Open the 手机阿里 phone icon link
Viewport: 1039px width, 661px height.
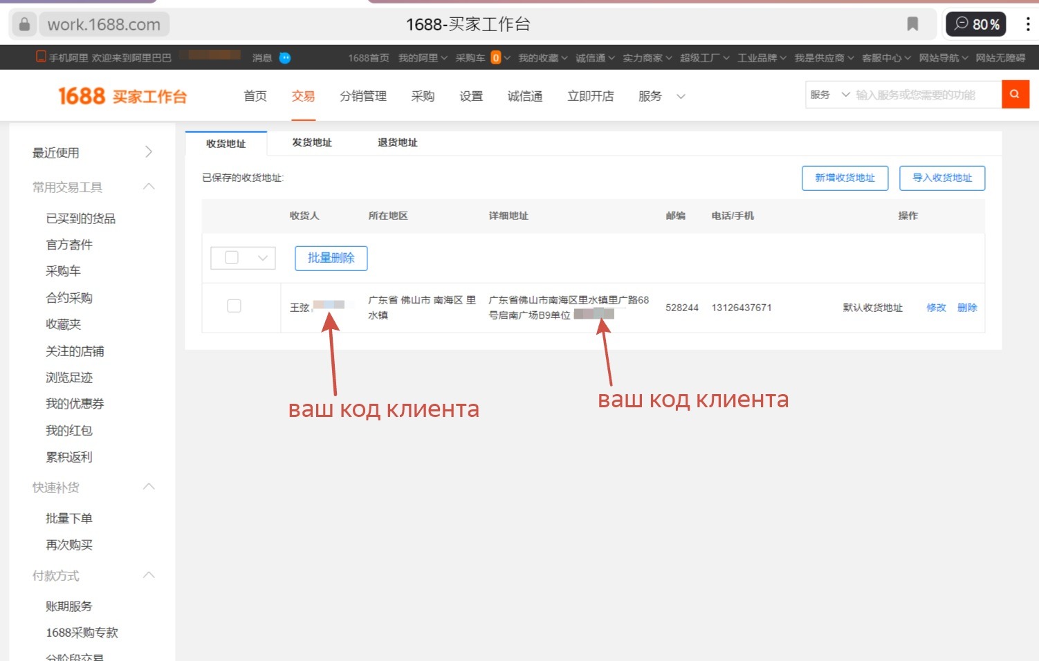(x=41, y=57)
